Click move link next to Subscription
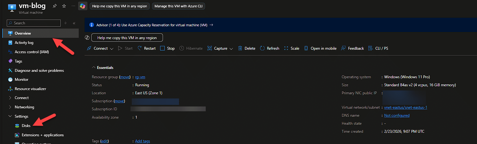This screenshot has width=477, height=144. 119,101
